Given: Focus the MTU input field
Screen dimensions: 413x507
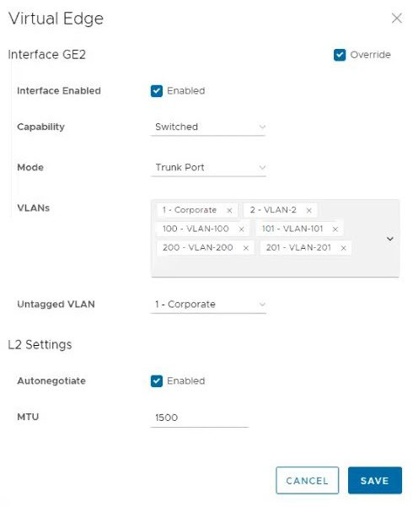Looking at the screenshot, I should click(x=200, y=418).
